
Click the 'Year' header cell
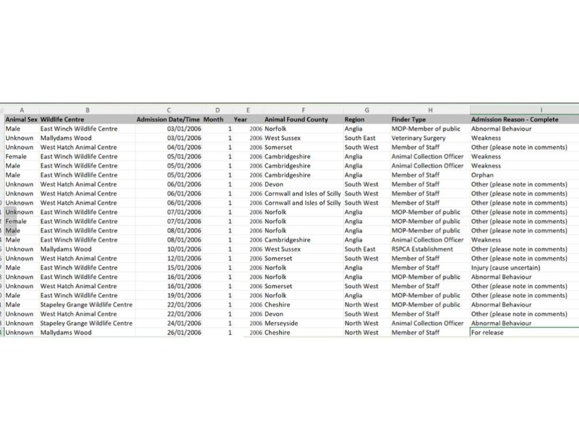tap(248, 120)
